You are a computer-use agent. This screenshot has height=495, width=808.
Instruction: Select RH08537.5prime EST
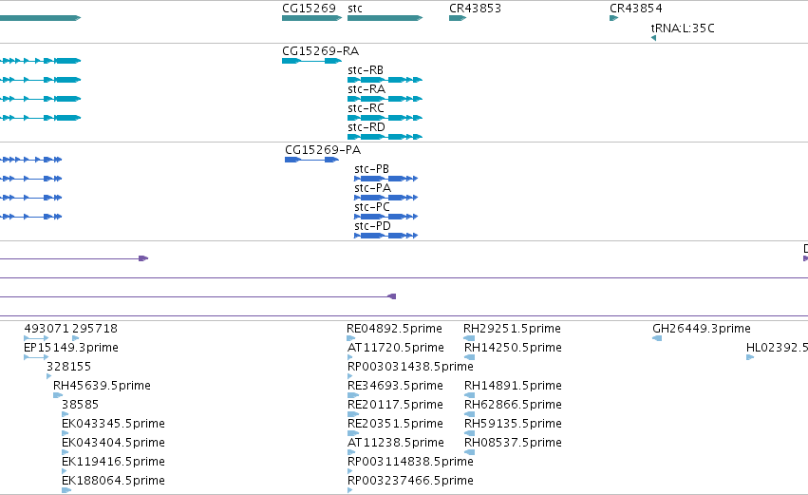point(469,452)
